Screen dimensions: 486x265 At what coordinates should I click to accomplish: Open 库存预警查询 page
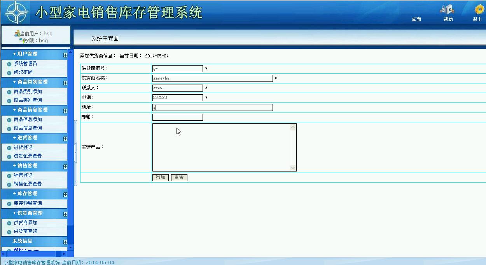pos(28,203)
